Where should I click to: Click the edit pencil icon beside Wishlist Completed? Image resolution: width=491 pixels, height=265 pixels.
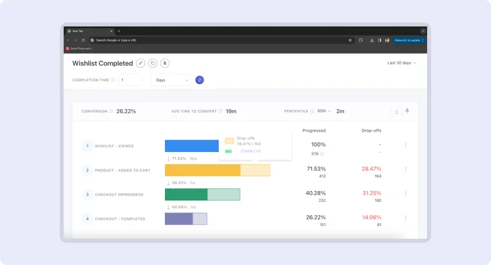pos(141,63)
